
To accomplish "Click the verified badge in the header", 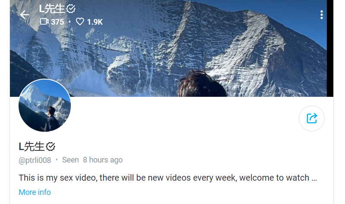I will [x=71, y=9].
